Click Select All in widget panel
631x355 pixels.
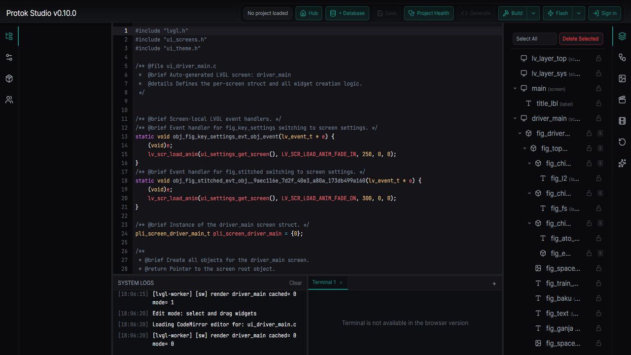tap(534, 39)
